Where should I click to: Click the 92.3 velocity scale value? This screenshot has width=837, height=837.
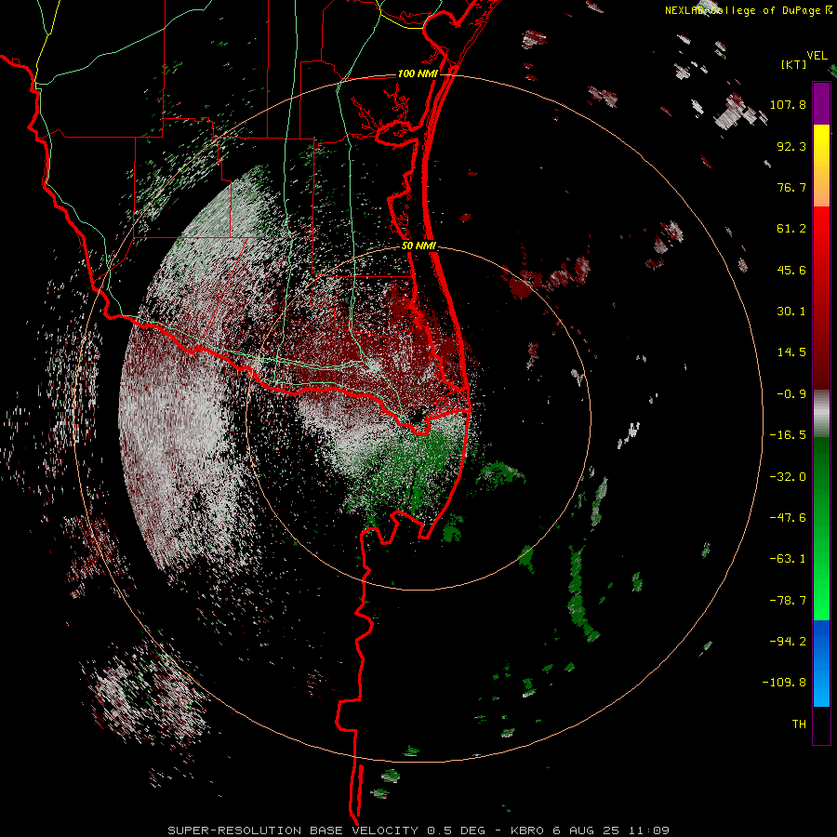pos(791,146)
